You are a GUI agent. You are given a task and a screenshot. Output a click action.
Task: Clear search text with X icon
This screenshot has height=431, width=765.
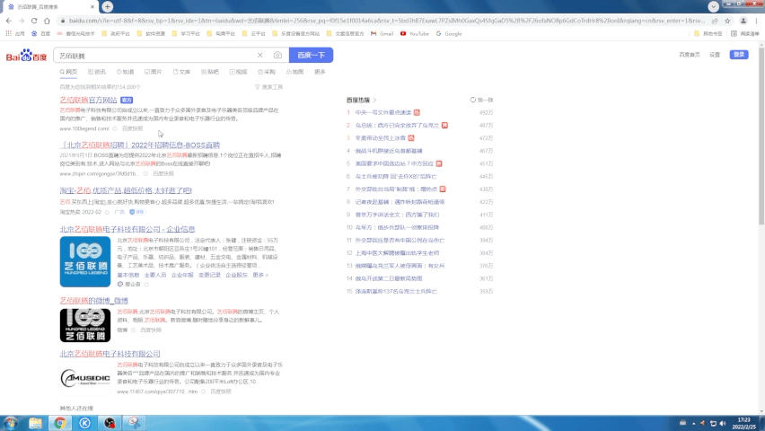[x=260, y=55]
